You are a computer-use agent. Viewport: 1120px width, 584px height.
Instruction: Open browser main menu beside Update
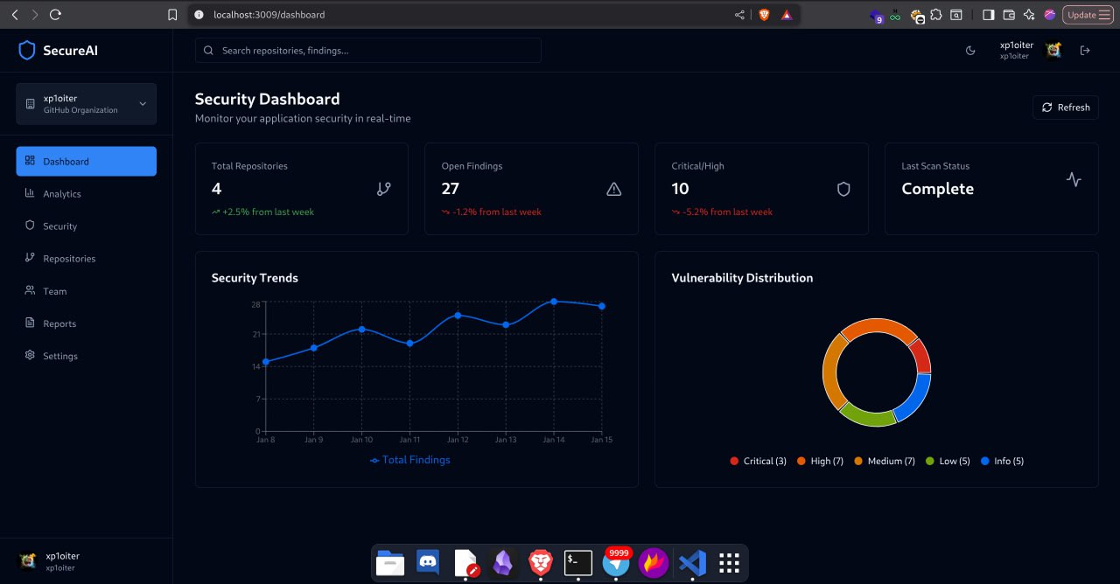1104,15
